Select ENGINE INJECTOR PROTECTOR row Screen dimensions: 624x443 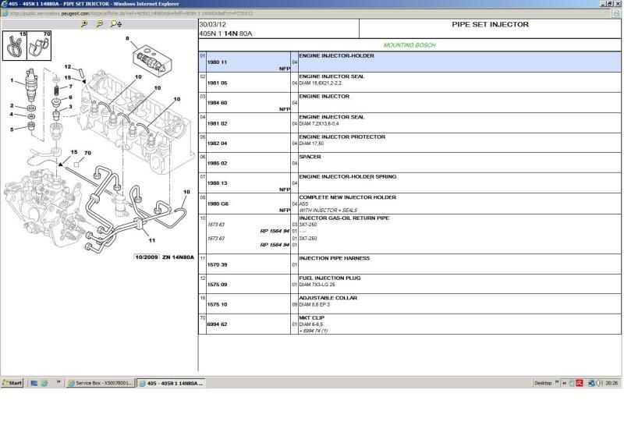pos(409,144)
